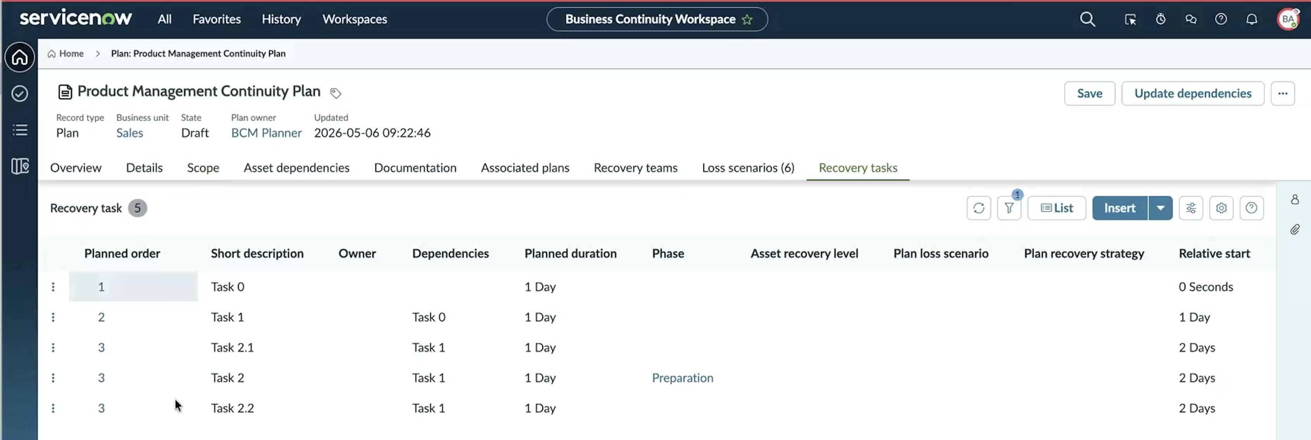Click the Insert button
Viewport: 1311px width, 440px height.
coord(1120,208)
